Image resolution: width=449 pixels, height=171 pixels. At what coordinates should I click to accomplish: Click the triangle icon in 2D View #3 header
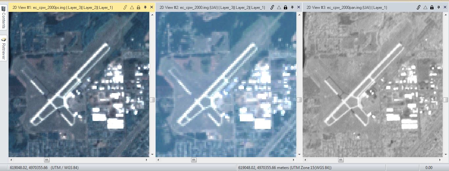pos(426,7)
